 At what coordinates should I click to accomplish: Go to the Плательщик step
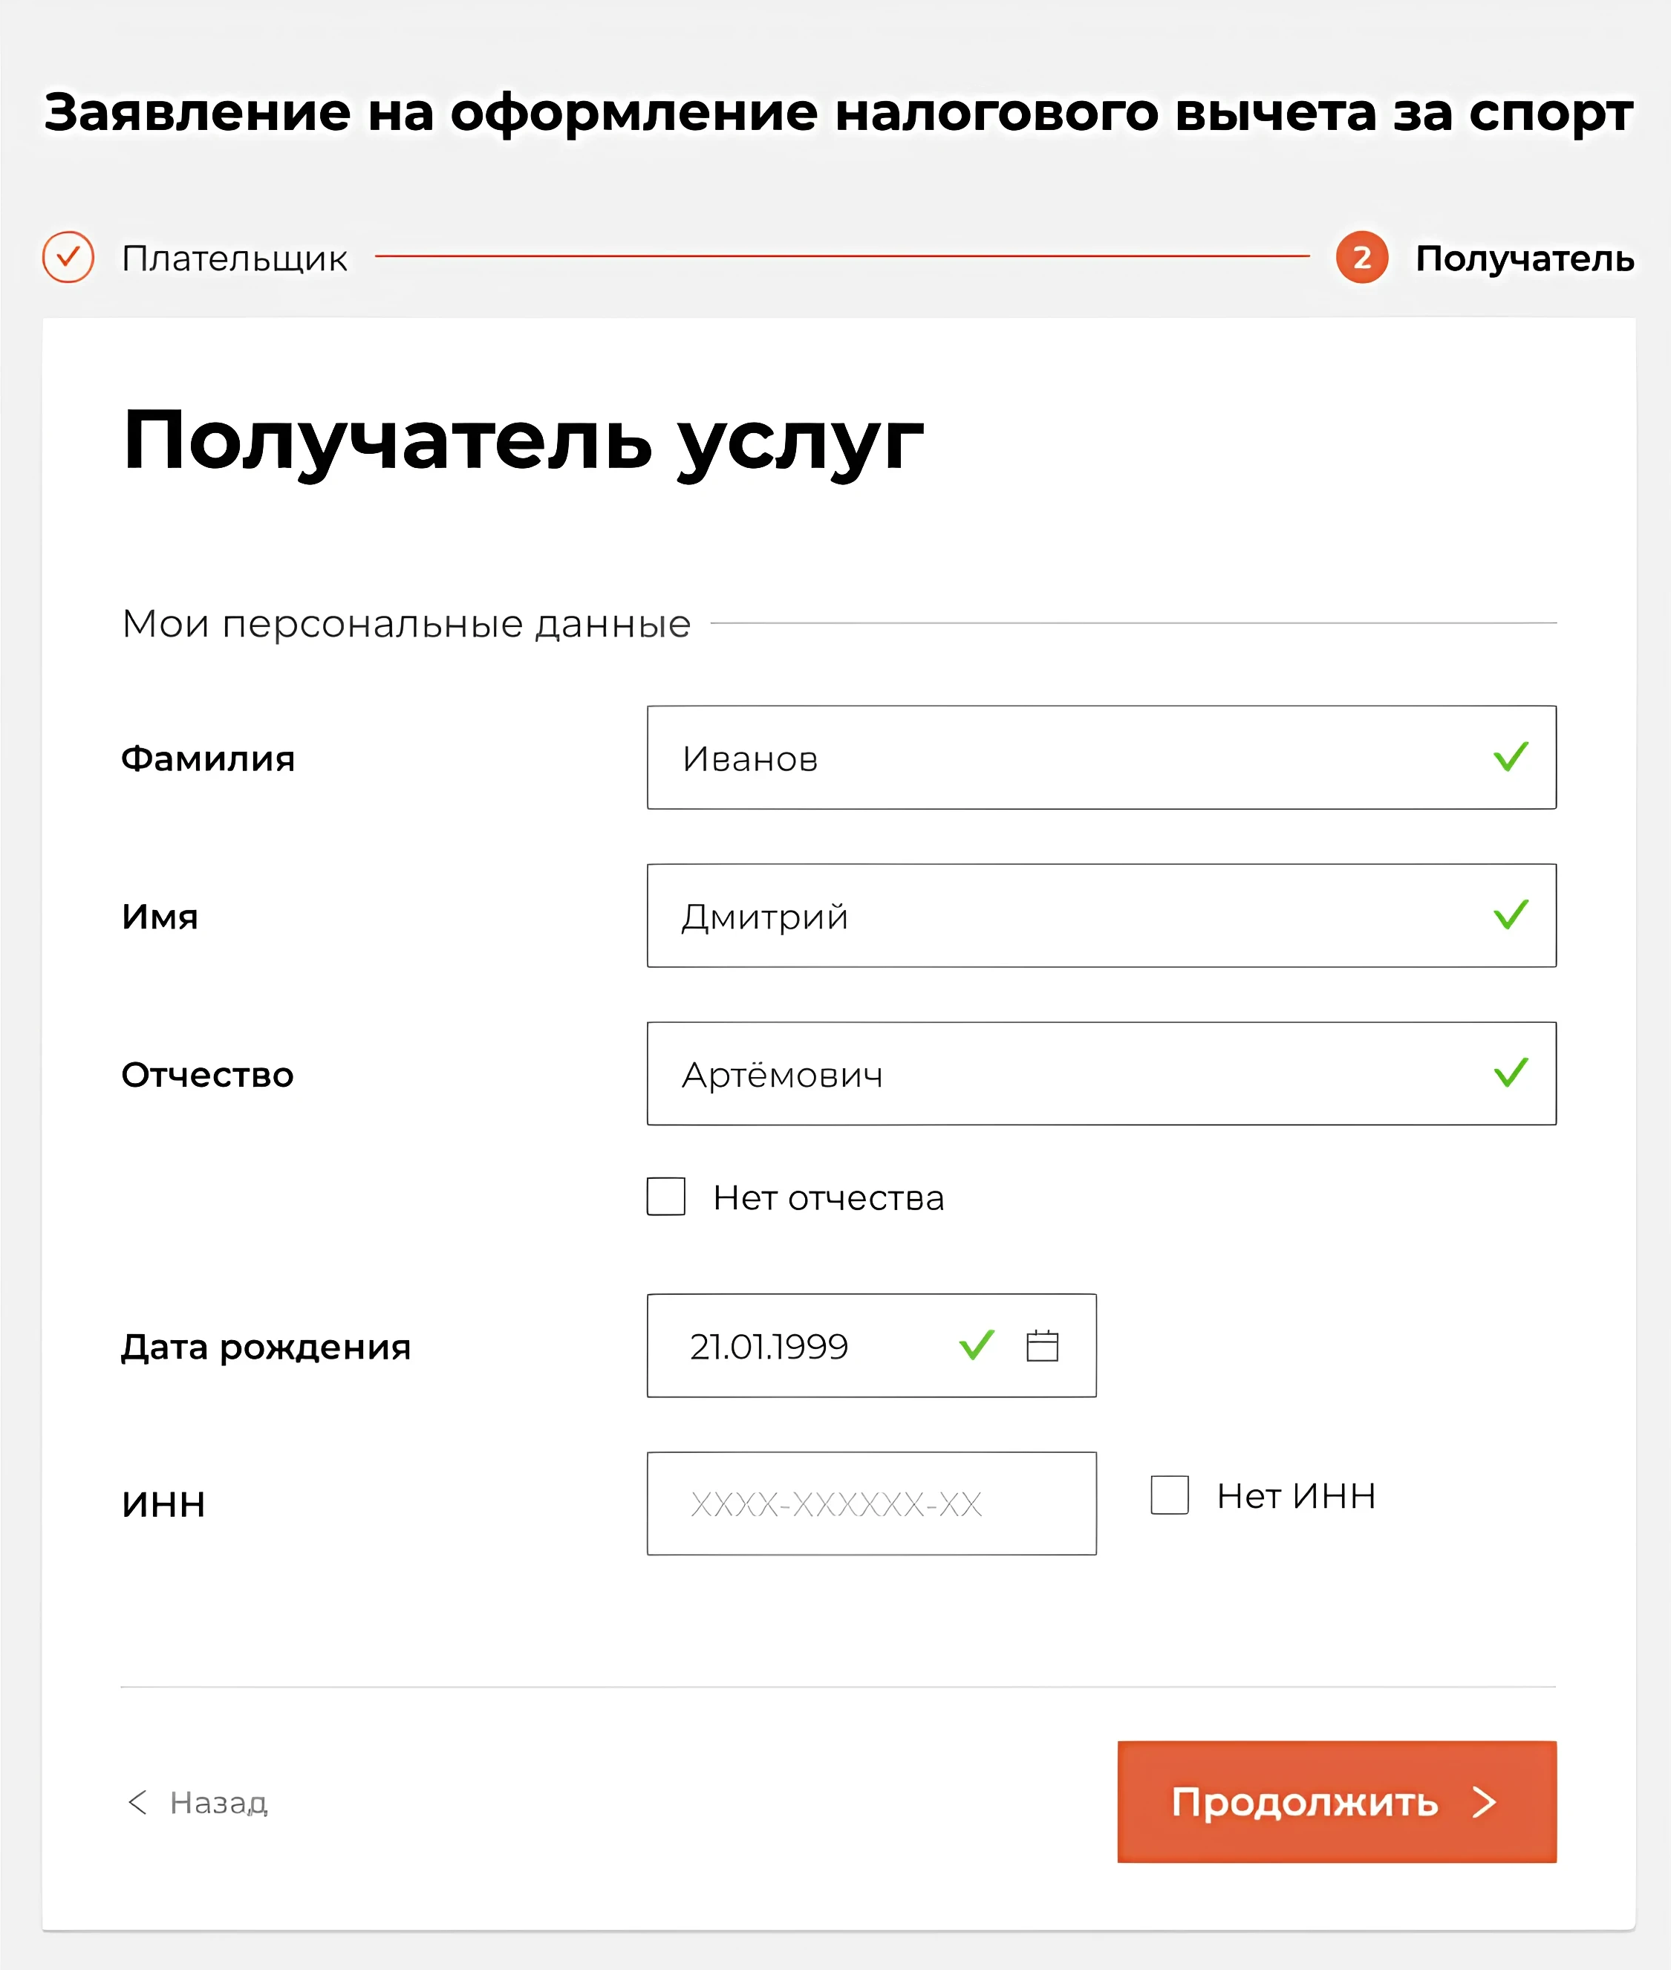[235, 258]
